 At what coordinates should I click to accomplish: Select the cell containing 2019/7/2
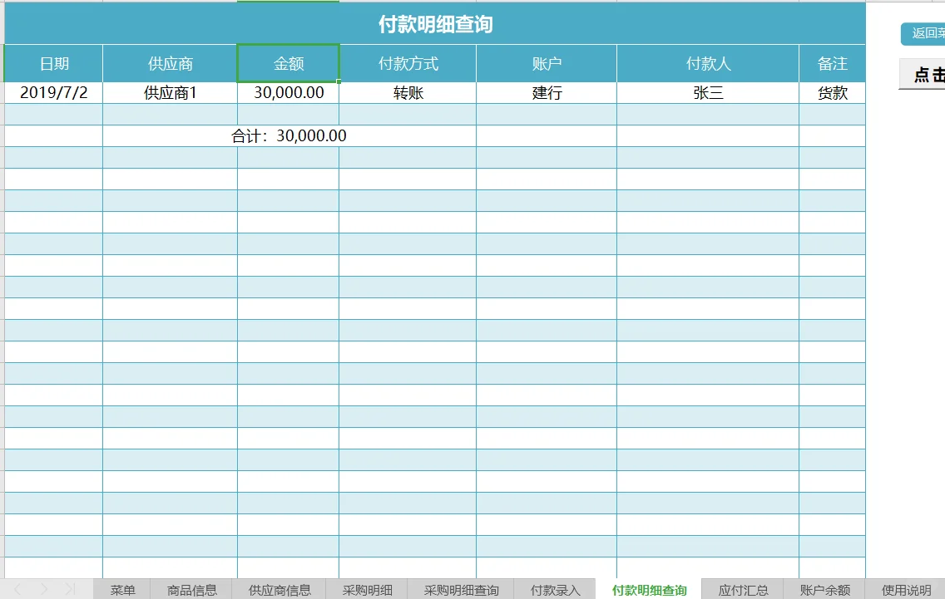coord(52,92)
